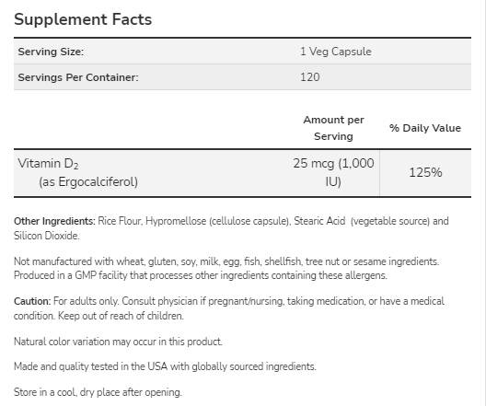Click the Store in a cool, dry place line
The height and width of the screenshot is (406, 486).
click(98, 392)
